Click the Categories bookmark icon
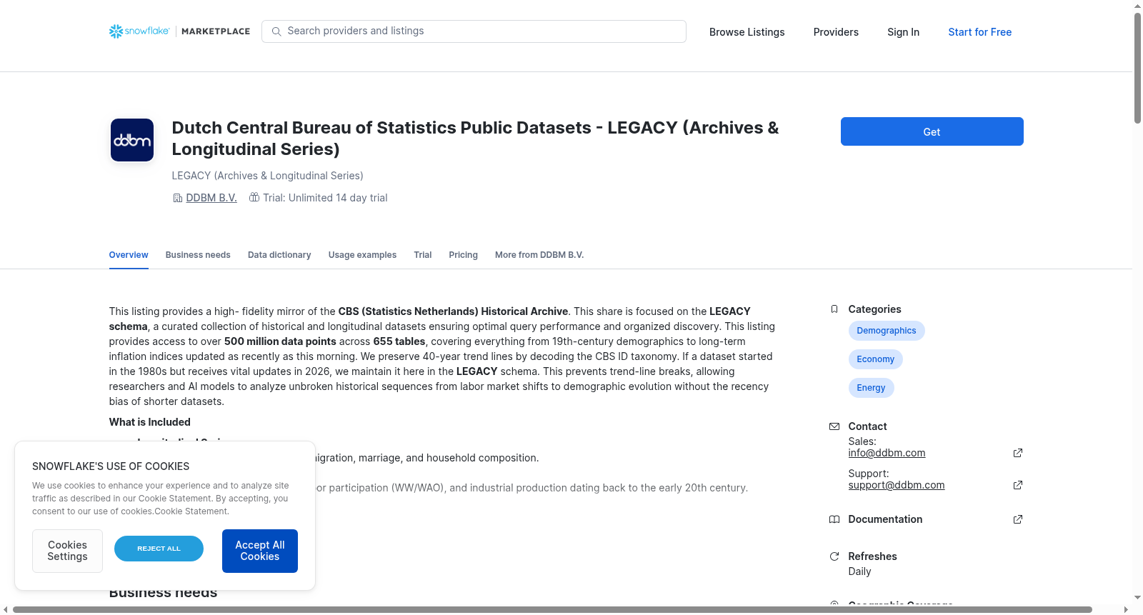This screenshot has width=1143, height=615. pos(834,309)
